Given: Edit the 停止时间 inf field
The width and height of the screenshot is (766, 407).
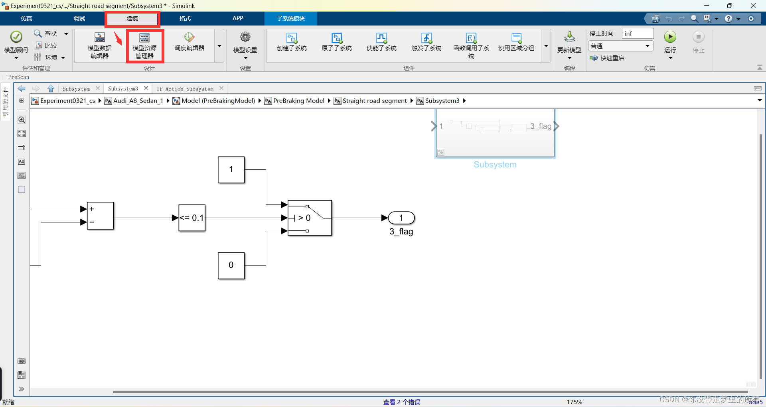Looking at the screenshot, I should [638, 33].
